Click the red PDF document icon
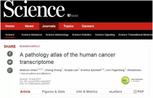Viewport: 153px width, 98px height. pos(135,91)
